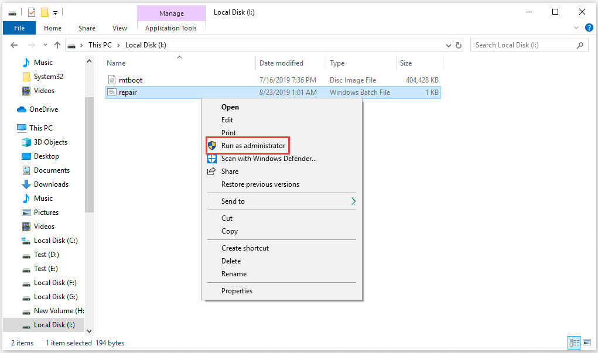Click This PC in the address bar
Viewport: 598px width, 353px height.
coord(100,45)
